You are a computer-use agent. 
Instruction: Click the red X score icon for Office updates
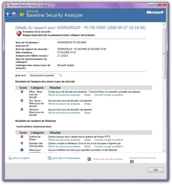(22, 92)
